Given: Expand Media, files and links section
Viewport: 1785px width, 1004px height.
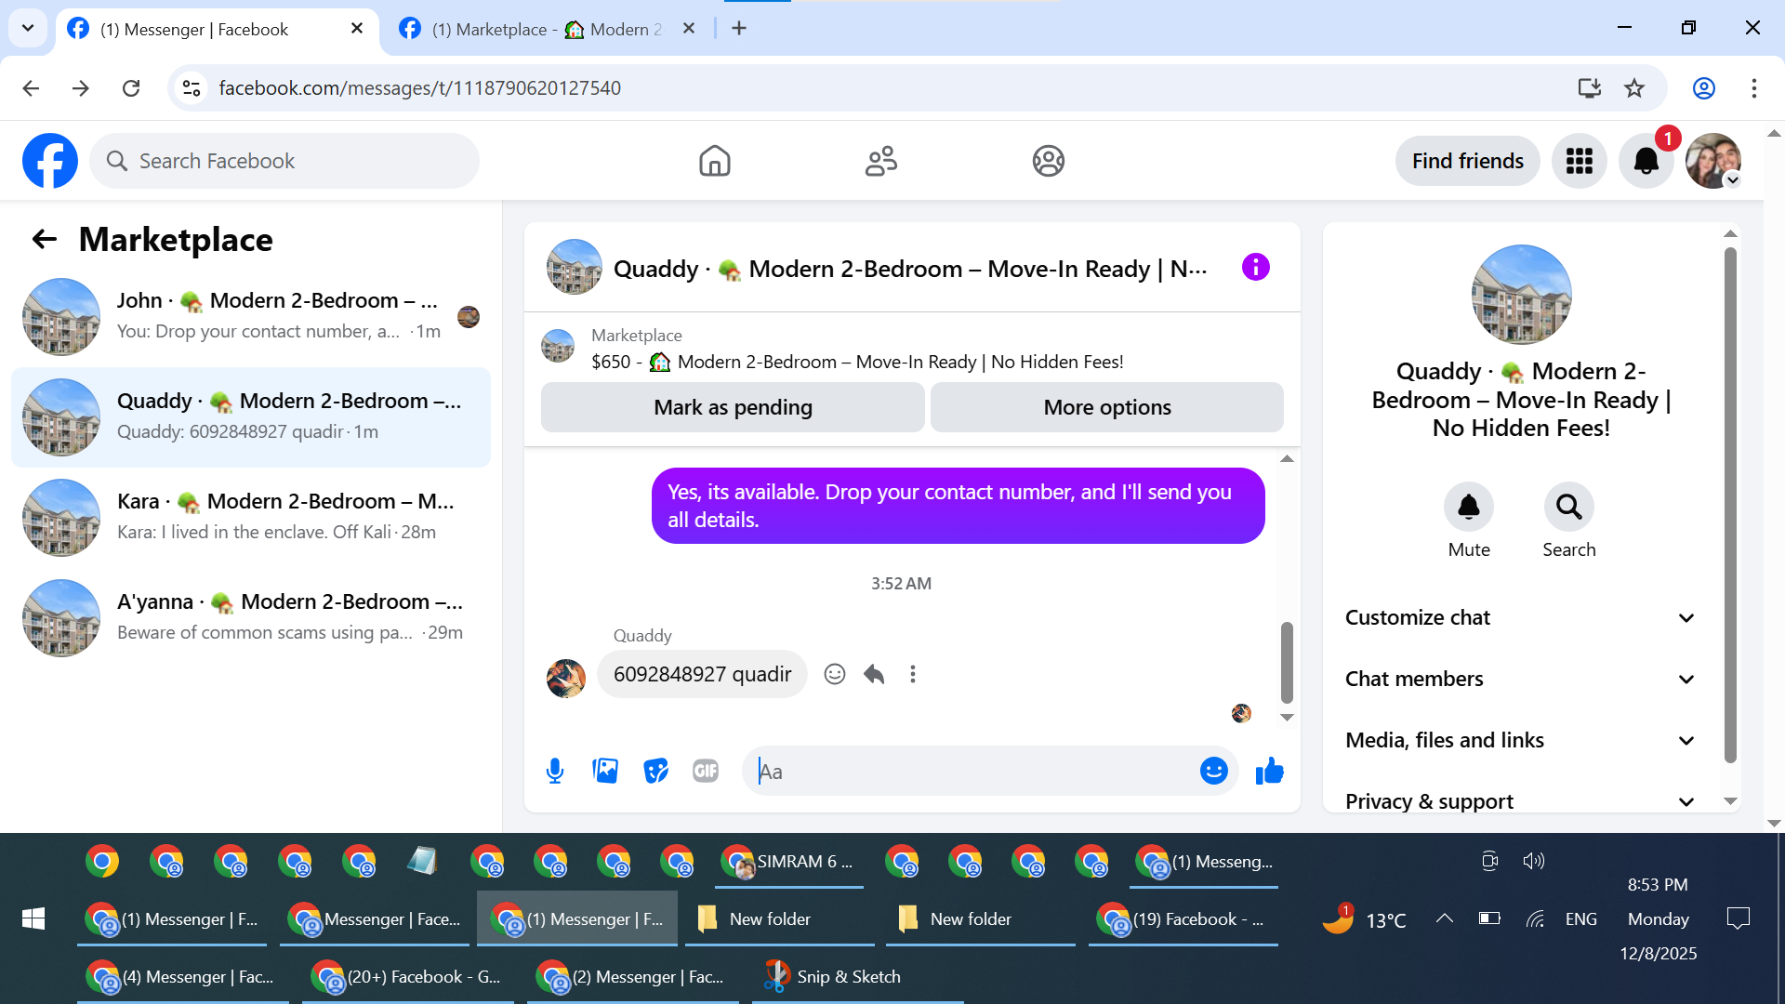Looking at the screenshot, I should 1521,740.
